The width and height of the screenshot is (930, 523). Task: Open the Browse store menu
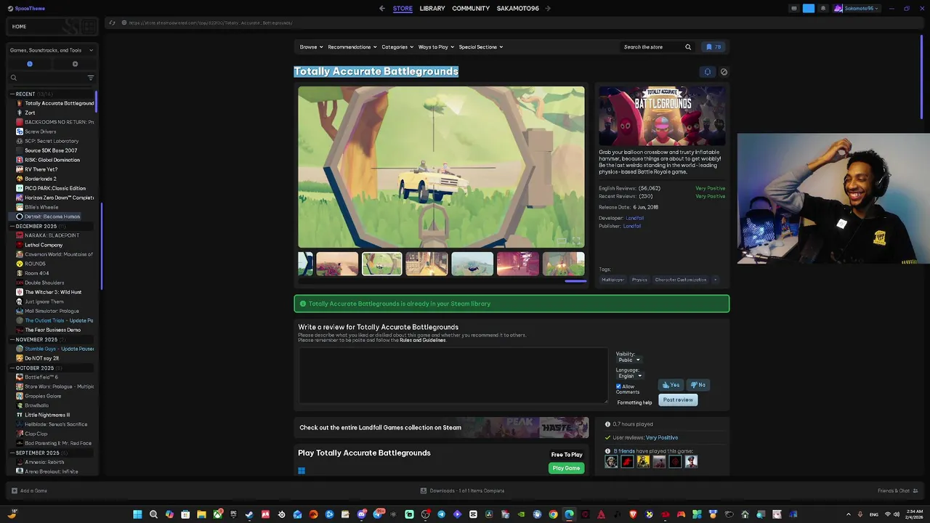click(x=311, y=47)
